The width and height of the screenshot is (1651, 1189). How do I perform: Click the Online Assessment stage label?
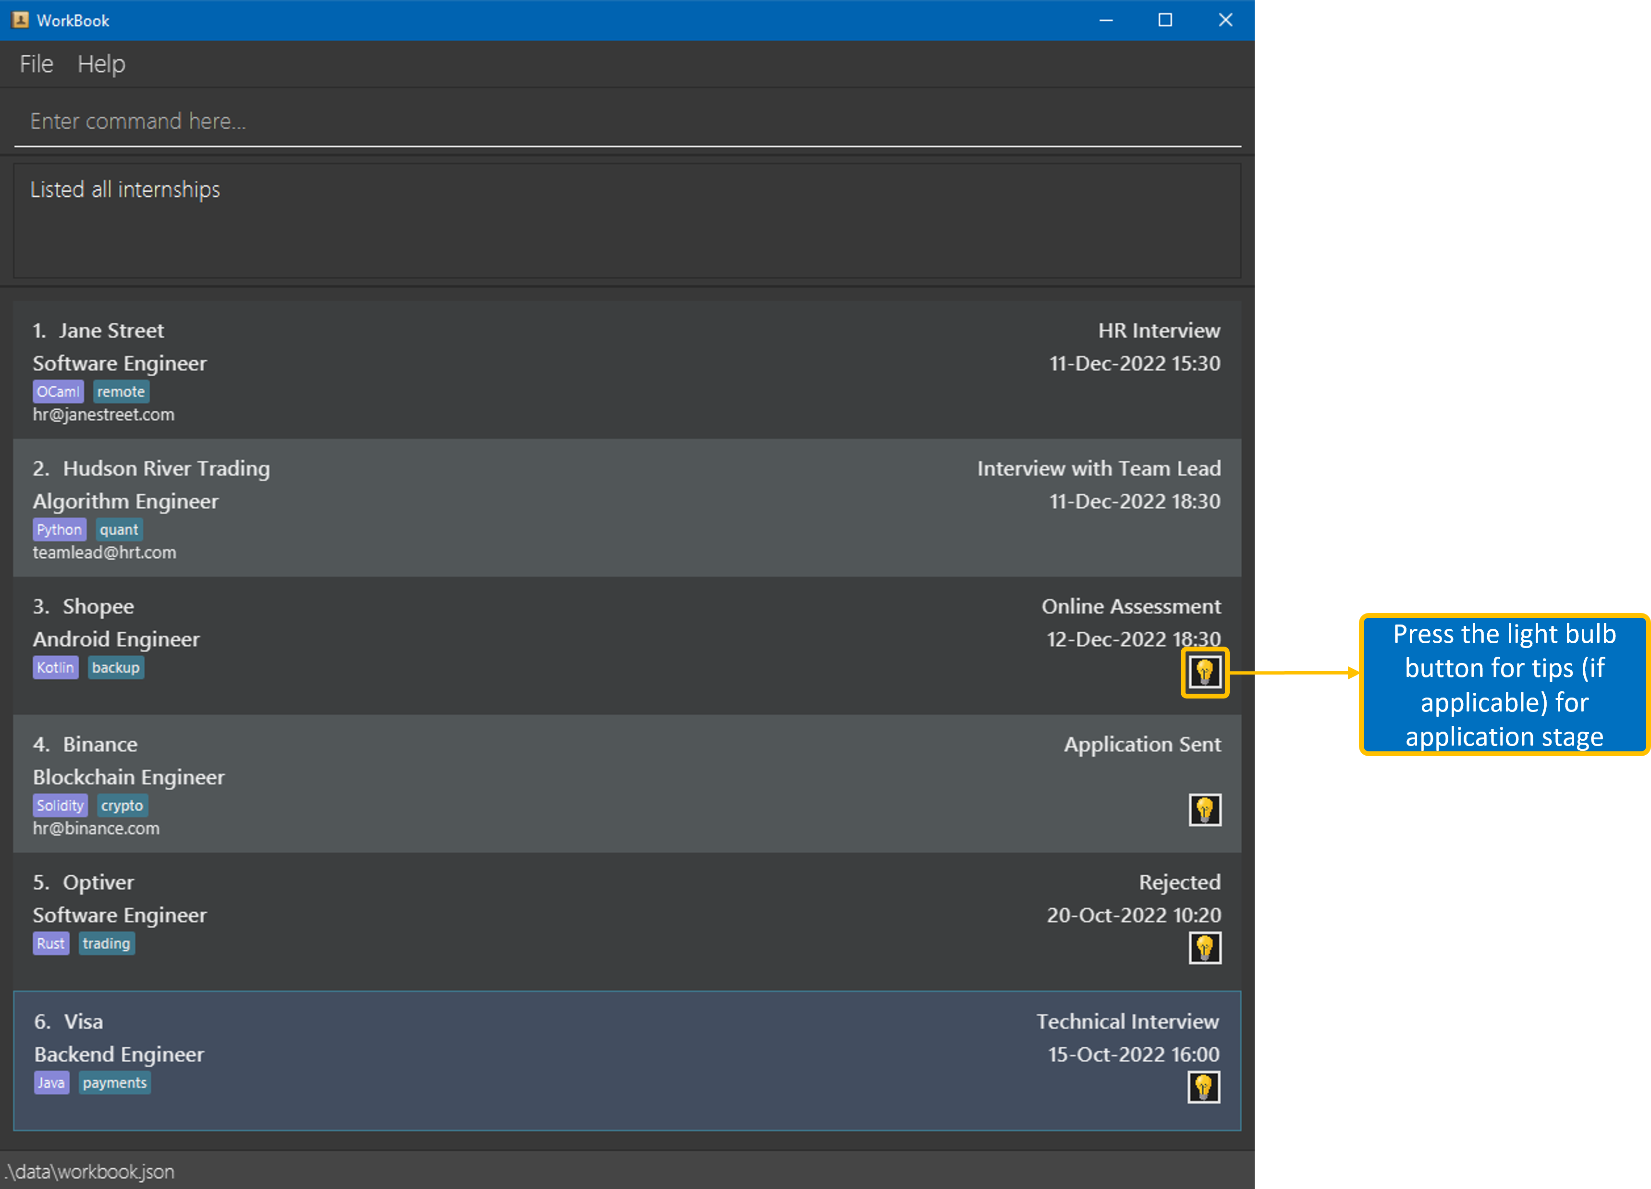tap(1131, 607)
